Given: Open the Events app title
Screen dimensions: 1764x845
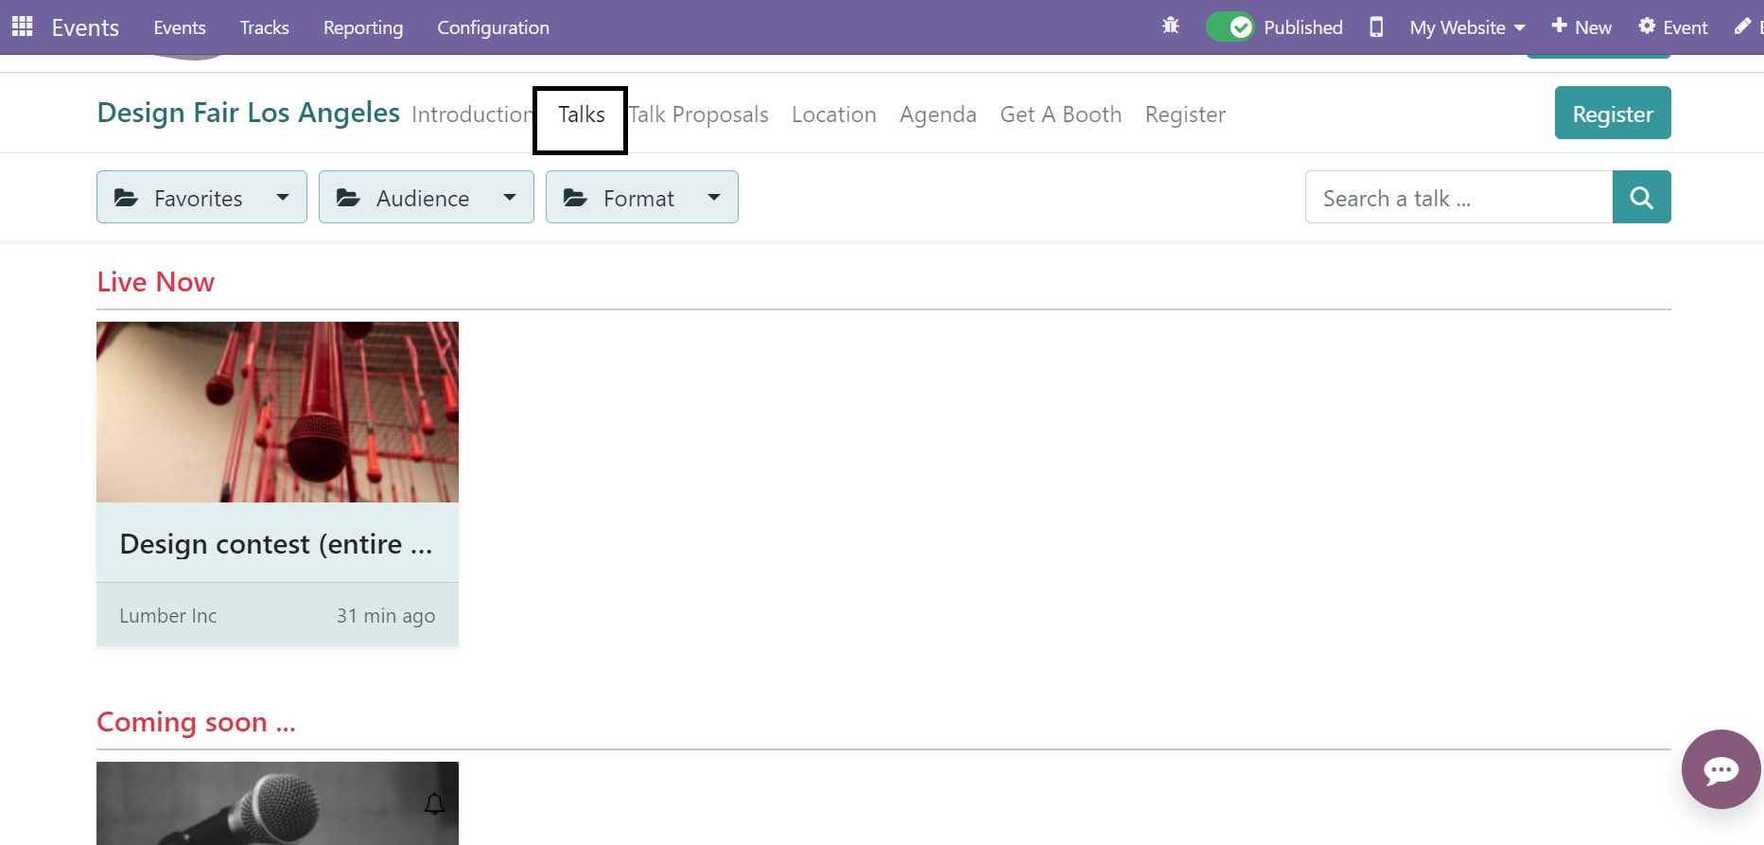Looking at the screenshot, I should pos(85,27).
